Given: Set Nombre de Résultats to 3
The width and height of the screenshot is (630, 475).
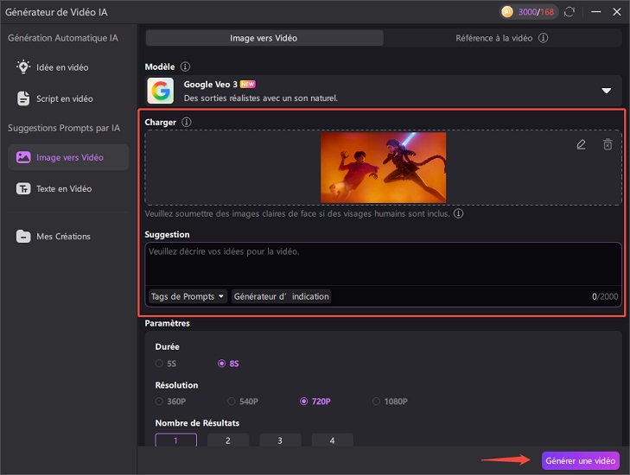Looking at the screenshot, I should pos(280,440).
